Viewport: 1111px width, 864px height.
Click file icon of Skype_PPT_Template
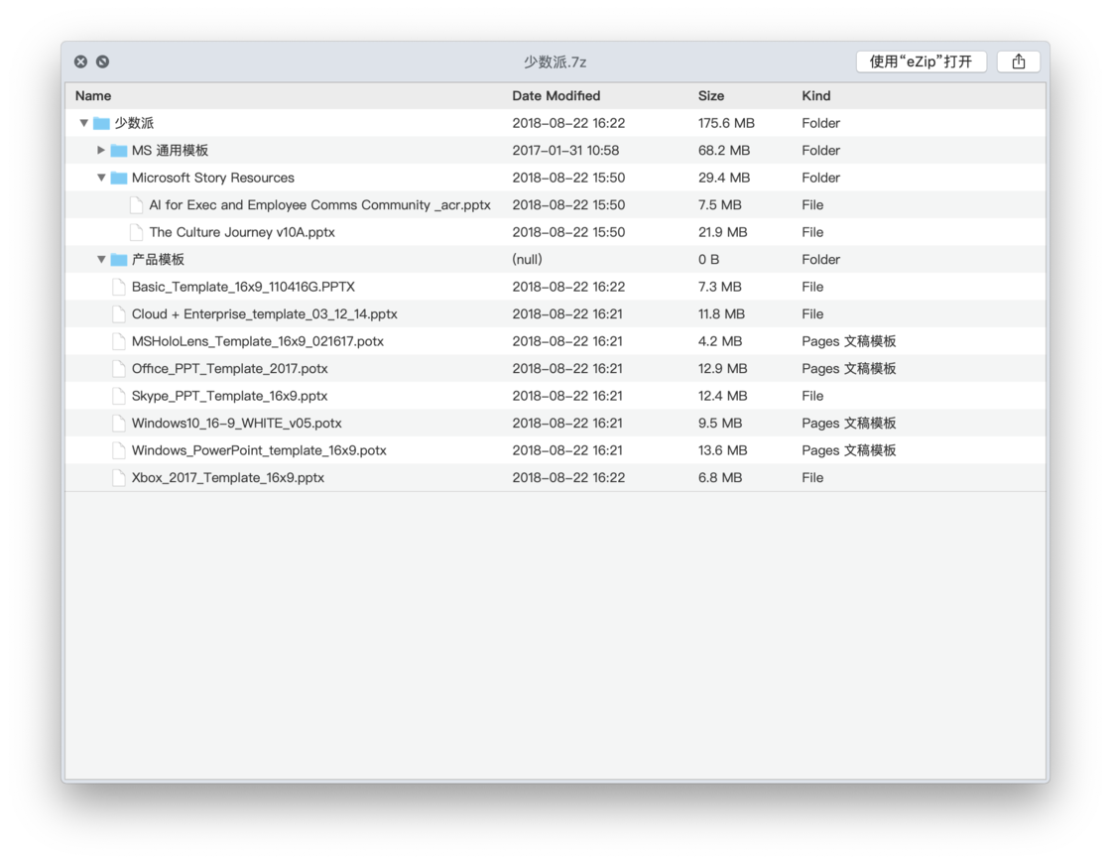click(119, 396)
